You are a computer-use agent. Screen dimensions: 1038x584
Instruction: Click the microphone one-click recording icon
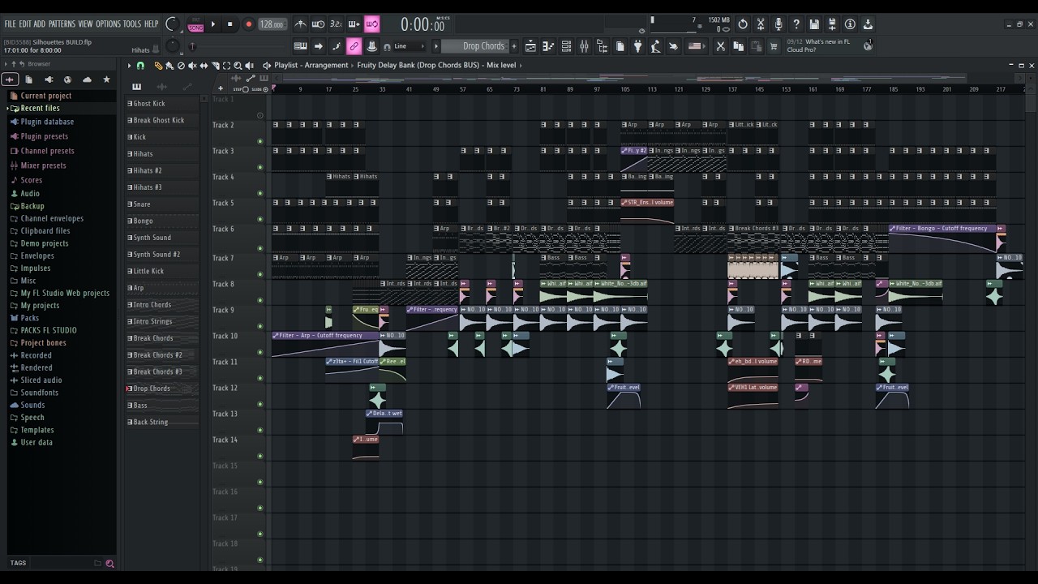pyautogui.click(x=778, y=24)
